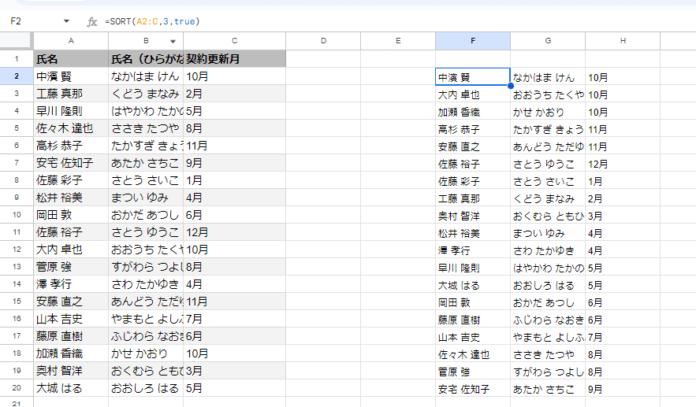The image size is (696, 407).
Task: Click cell おおしろ はる in column G
Action: [548, 285]
